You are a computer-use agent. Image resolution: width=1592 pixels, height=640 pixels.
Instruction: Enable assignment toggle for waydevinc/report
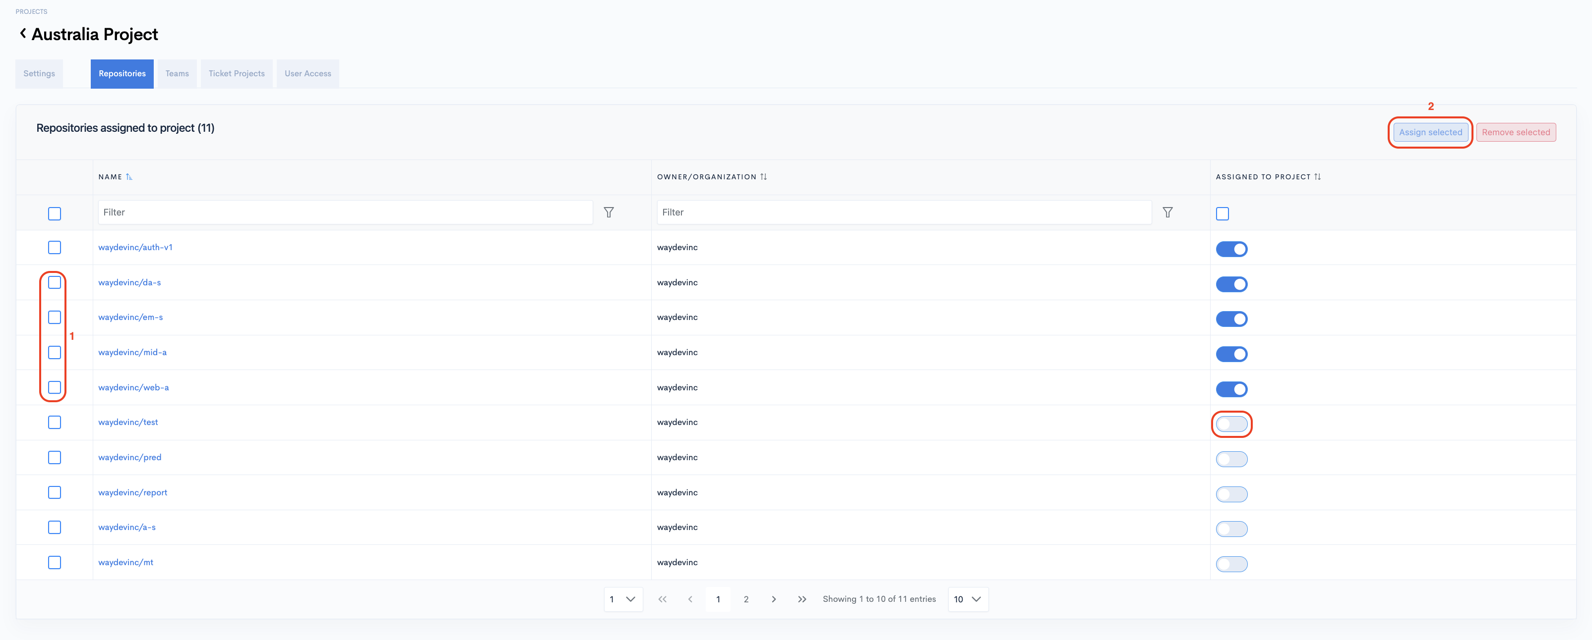1232,494
